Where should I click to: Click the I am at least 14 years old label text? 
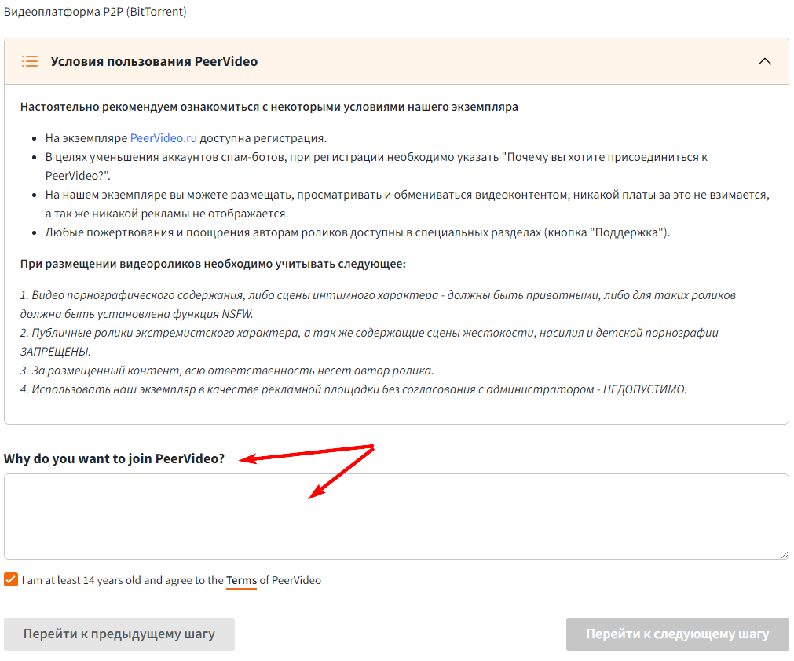coord(123,581)
